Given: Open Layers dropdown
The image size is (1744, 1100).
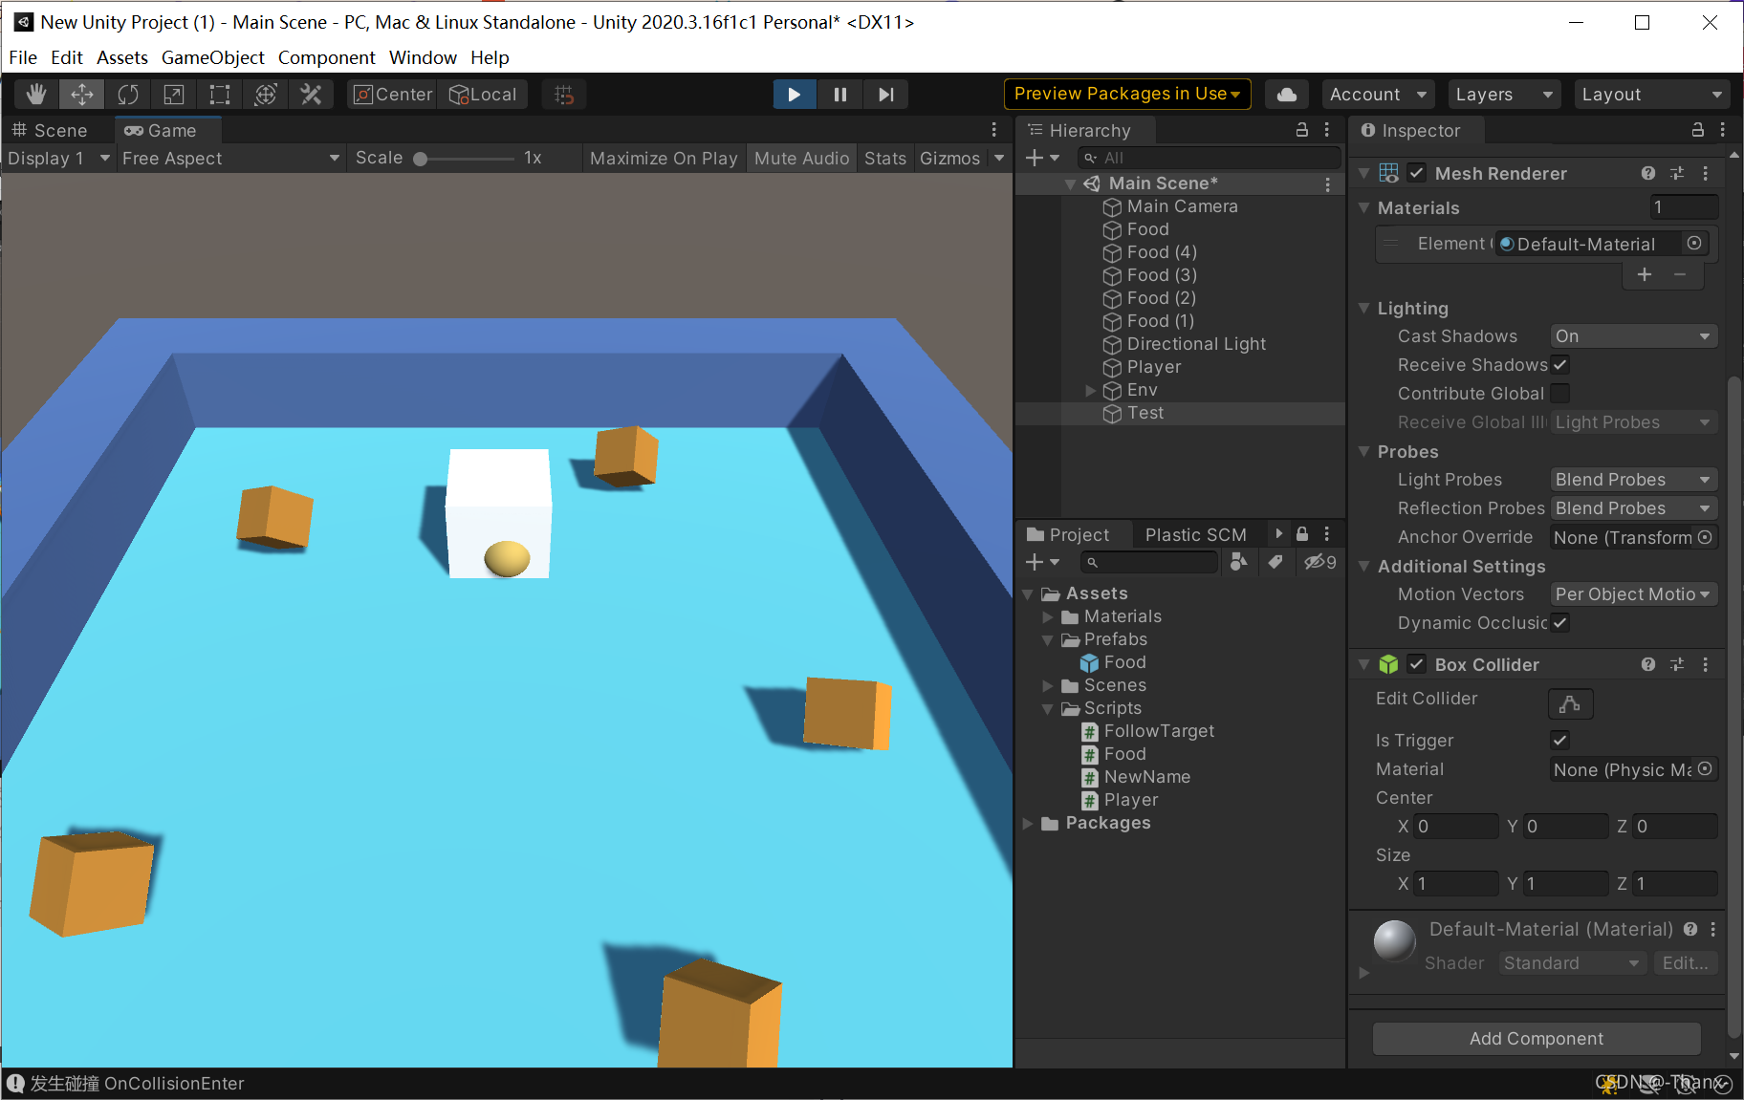Looking at the screenshot, I should point(1504,95).
